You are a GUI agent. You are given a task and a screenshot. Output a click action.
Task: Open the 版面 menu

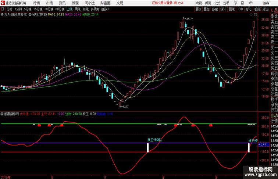point(208,3)
